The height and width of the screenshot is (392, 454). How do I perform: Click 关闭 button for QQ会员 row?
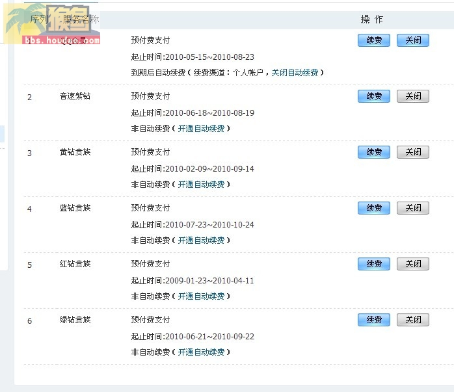pos(413,40)
